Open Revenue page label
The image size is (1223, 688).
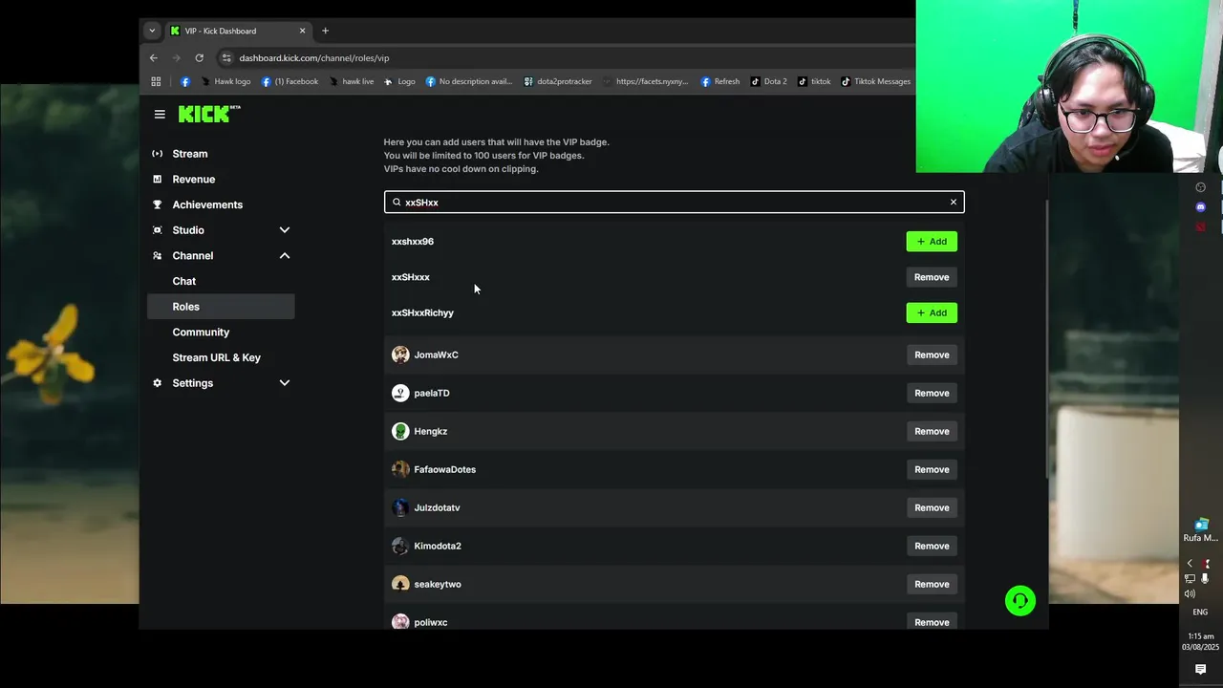click(x=193, y=179)
